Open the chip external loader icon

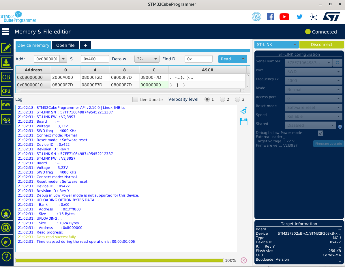6,227
